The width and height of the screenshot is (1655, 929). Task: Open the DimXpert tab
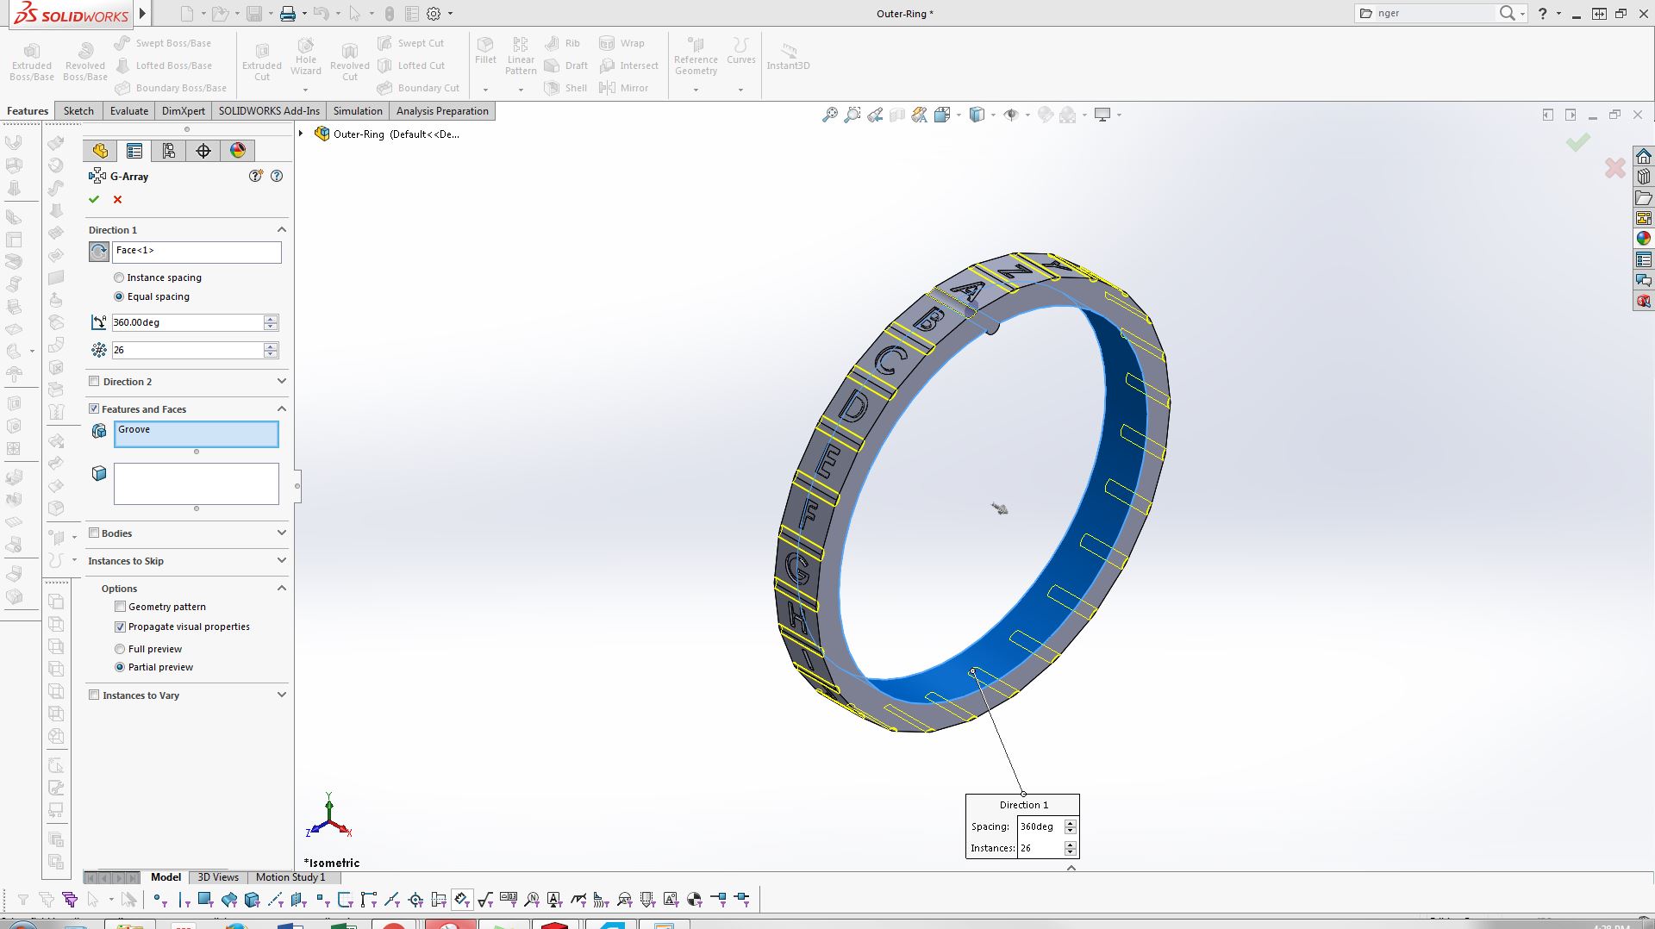(x=184, y=111)
